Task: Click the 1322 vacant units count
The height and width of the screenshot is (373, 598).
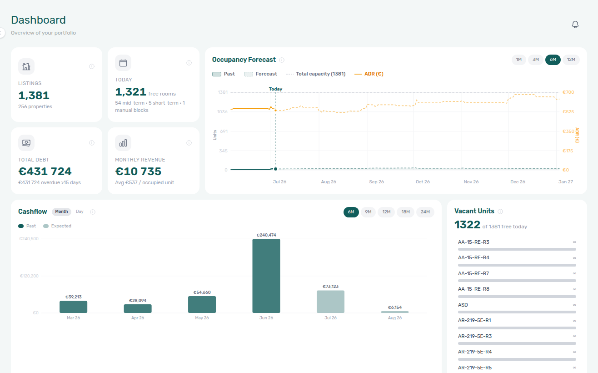Action: point(467,225)
